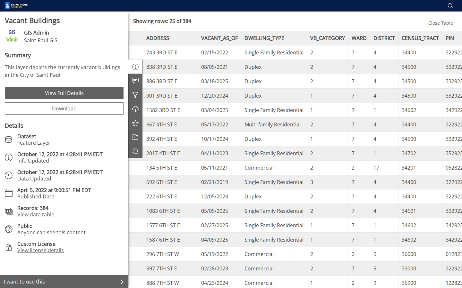Click the GIS Admin owner name
462x288 pixels.
point(37,33)
